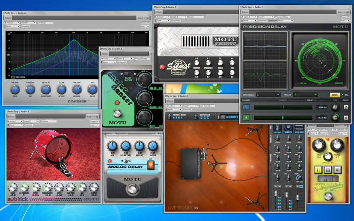The height and width of the screenshot is (221, 354).
Task: Click the De-Esser ATTACK knob
Action: (x=61, y=90)
